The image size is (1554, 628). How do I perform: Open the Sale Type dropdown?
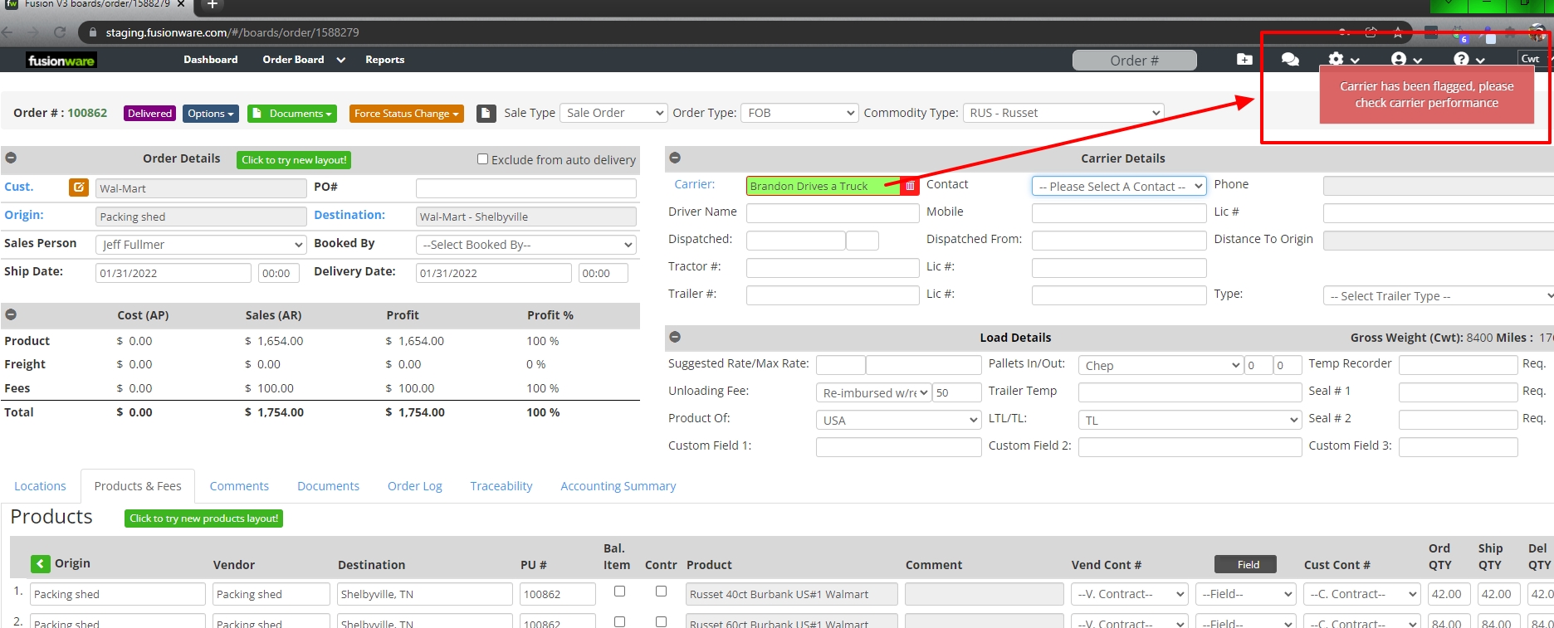tap(613, 113)
